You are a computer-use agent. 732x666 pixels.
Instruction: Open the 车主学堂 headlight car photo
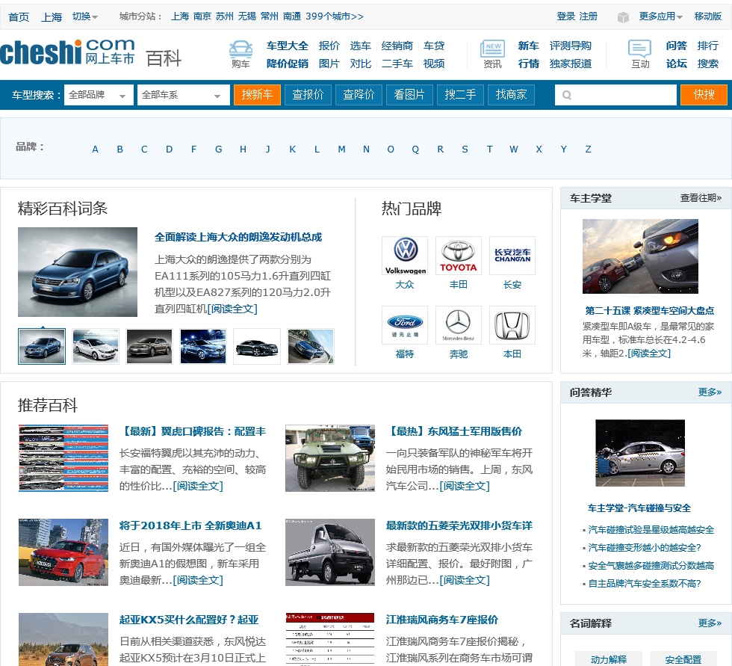(x=640, y=256)
